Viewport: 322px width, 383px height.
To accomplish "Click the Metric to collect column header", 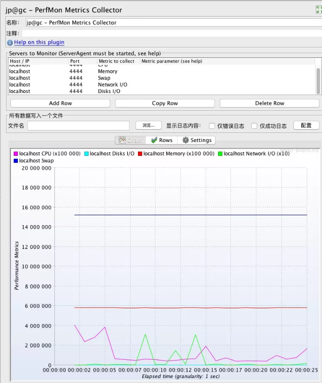I will [119, 61].
